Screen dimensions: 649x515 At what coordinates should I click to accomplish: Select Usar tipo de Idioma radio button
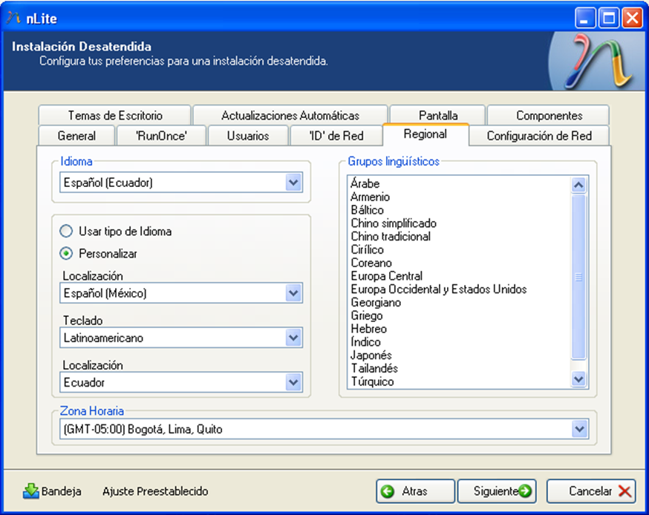66,231
